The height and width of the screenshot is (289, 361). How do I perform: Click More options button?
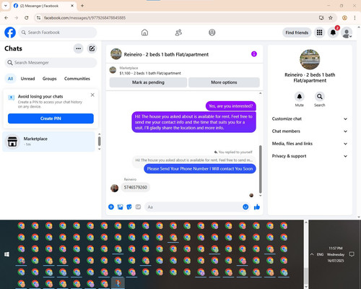point(224,82)
